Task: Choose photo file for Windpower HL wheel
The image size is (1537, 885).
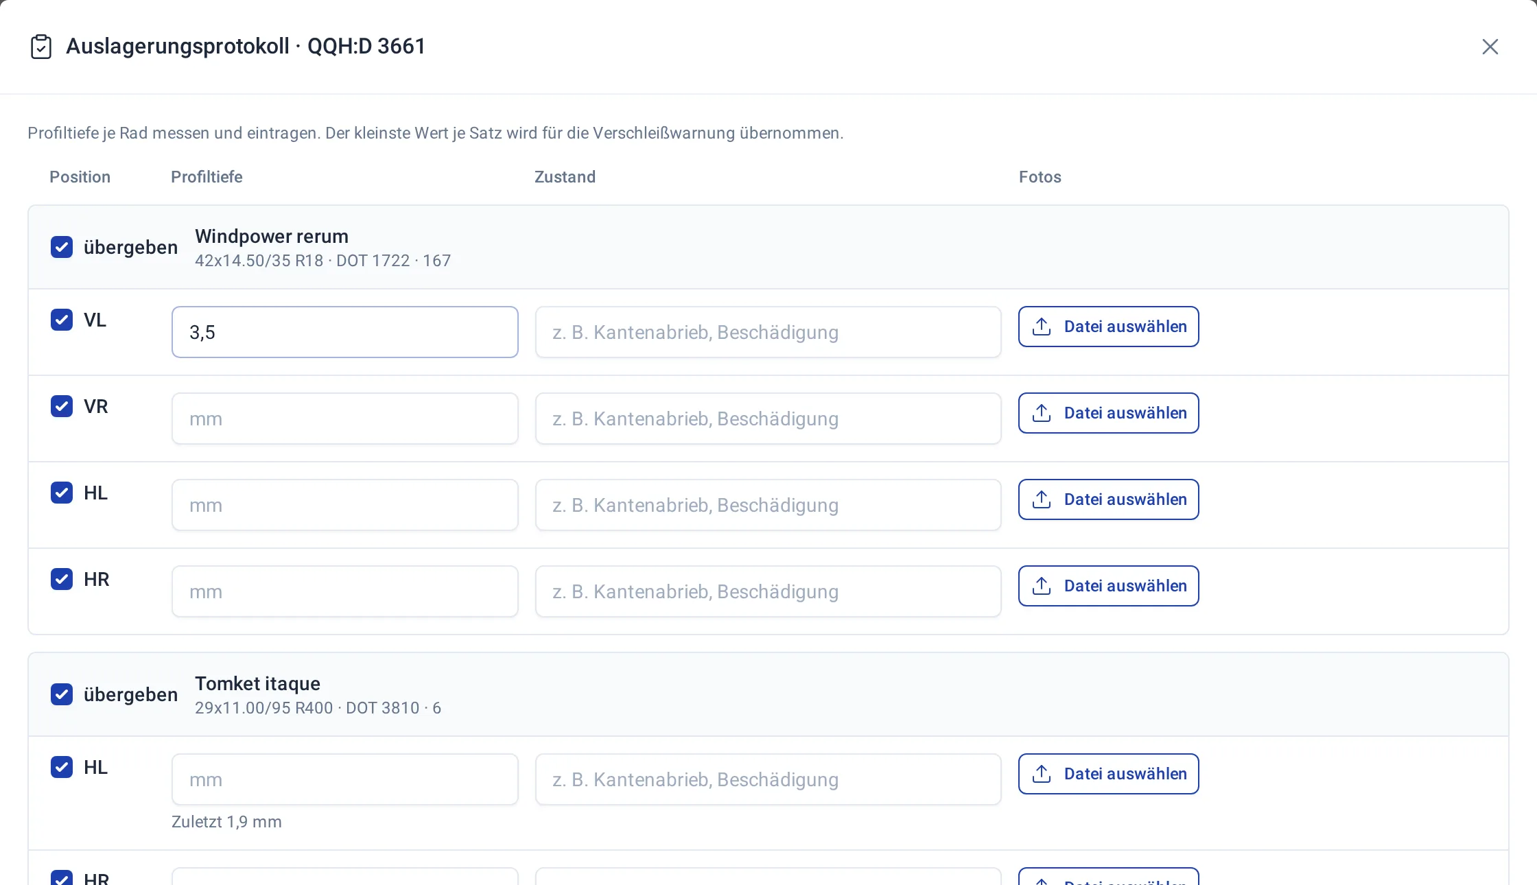Action: (1108, 499)
